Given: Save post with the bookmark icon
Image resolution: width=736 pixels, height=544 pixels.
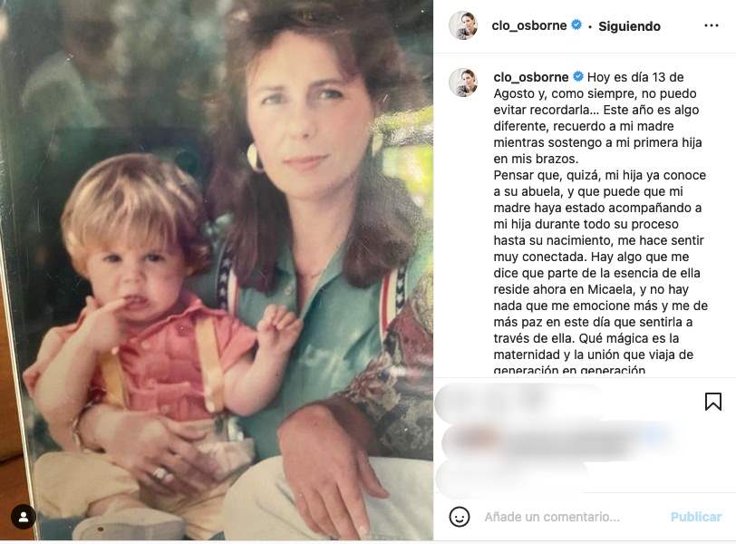Looking at the screenshot, I should coord(713,402).
